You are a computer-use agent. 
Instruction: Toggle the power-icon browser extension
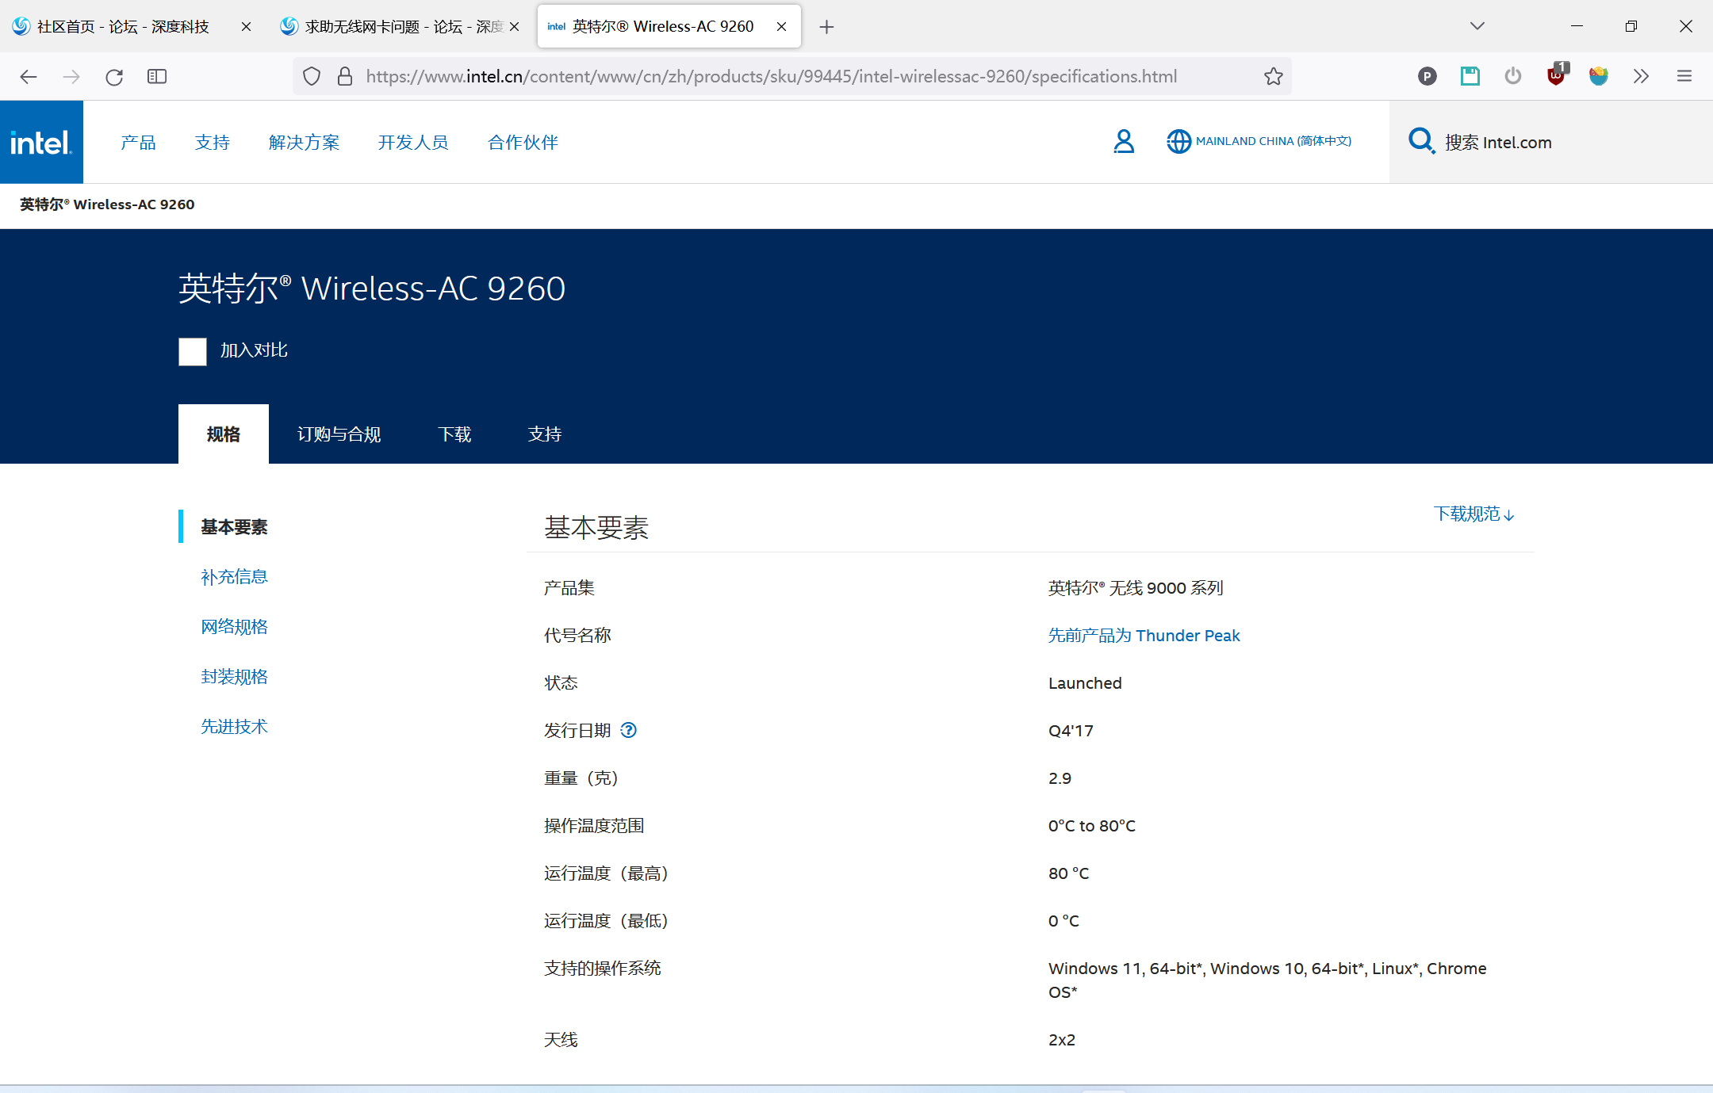coord(1512,76)
